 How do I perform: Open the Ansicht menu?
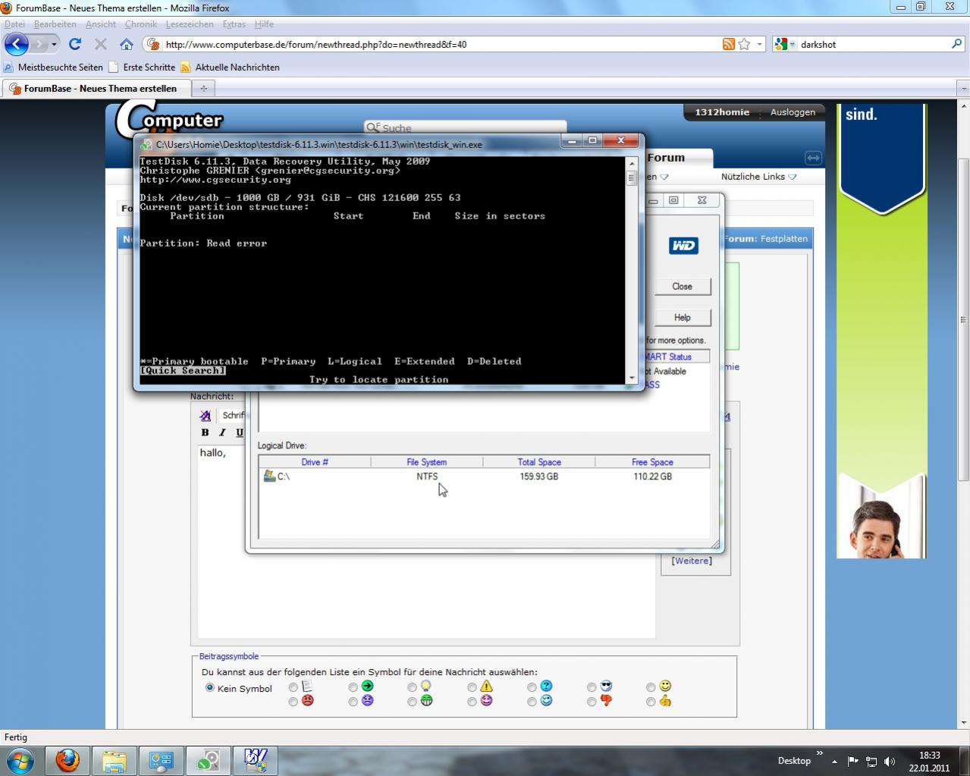(x=101, y=24)
